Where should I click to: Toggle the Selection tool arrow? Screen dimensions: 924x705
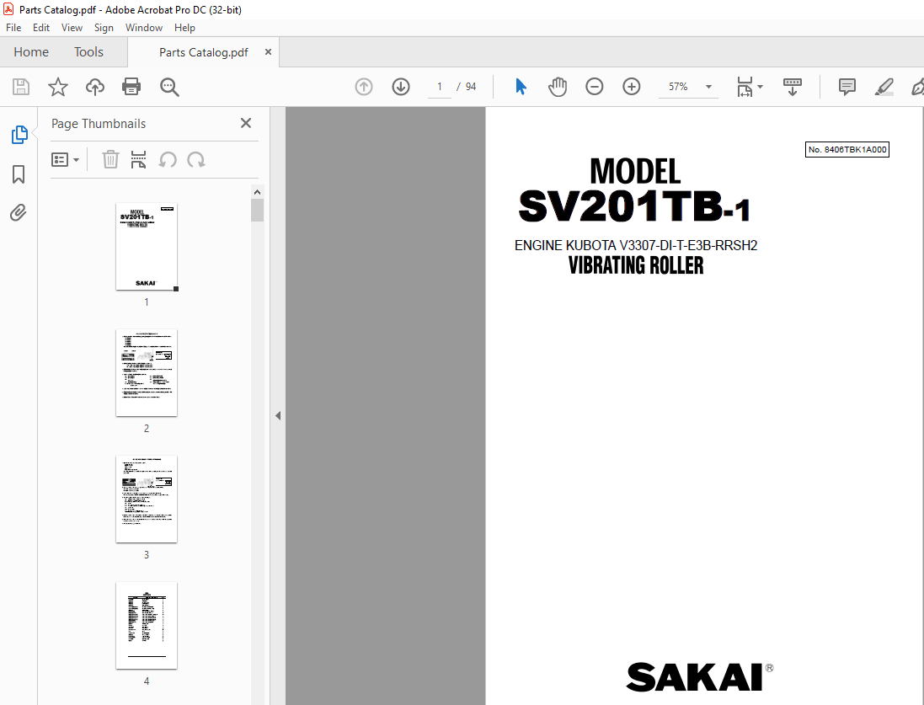pos(521,87)
